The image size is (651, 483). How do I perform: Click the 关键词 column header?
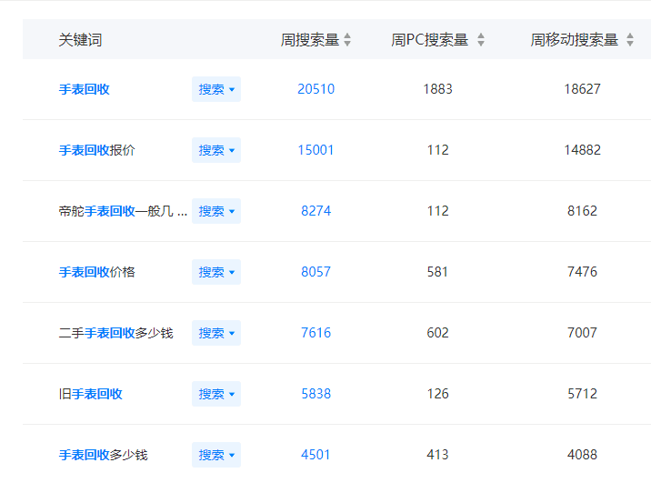pos(80,40)
